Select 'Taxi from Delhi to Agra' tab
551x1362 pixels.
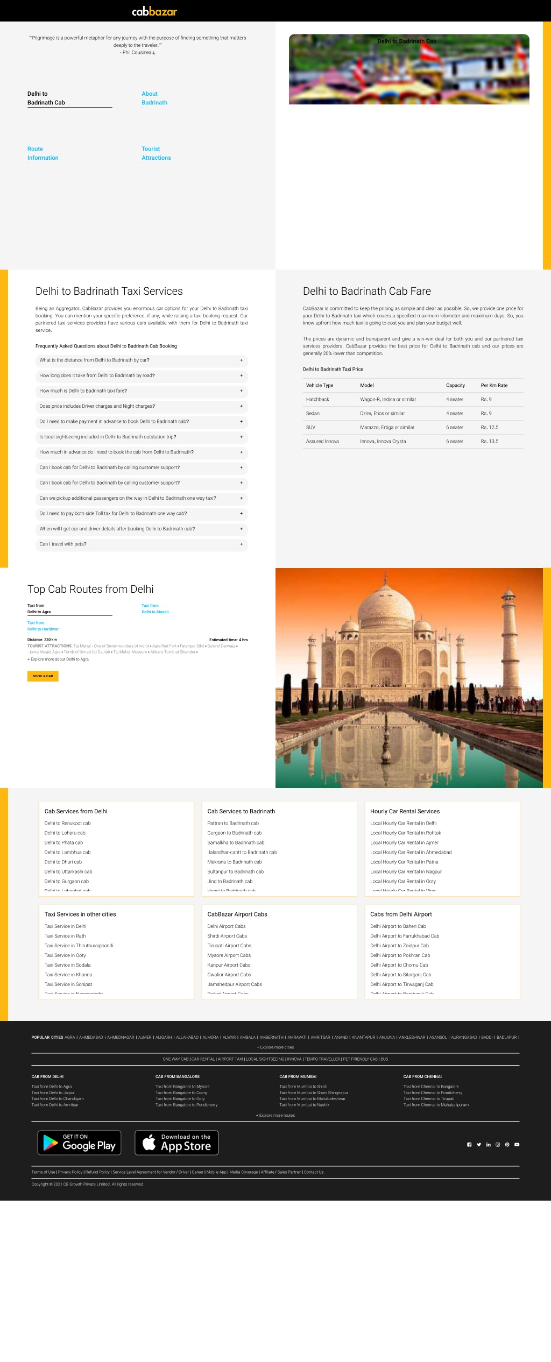[70, 609]
